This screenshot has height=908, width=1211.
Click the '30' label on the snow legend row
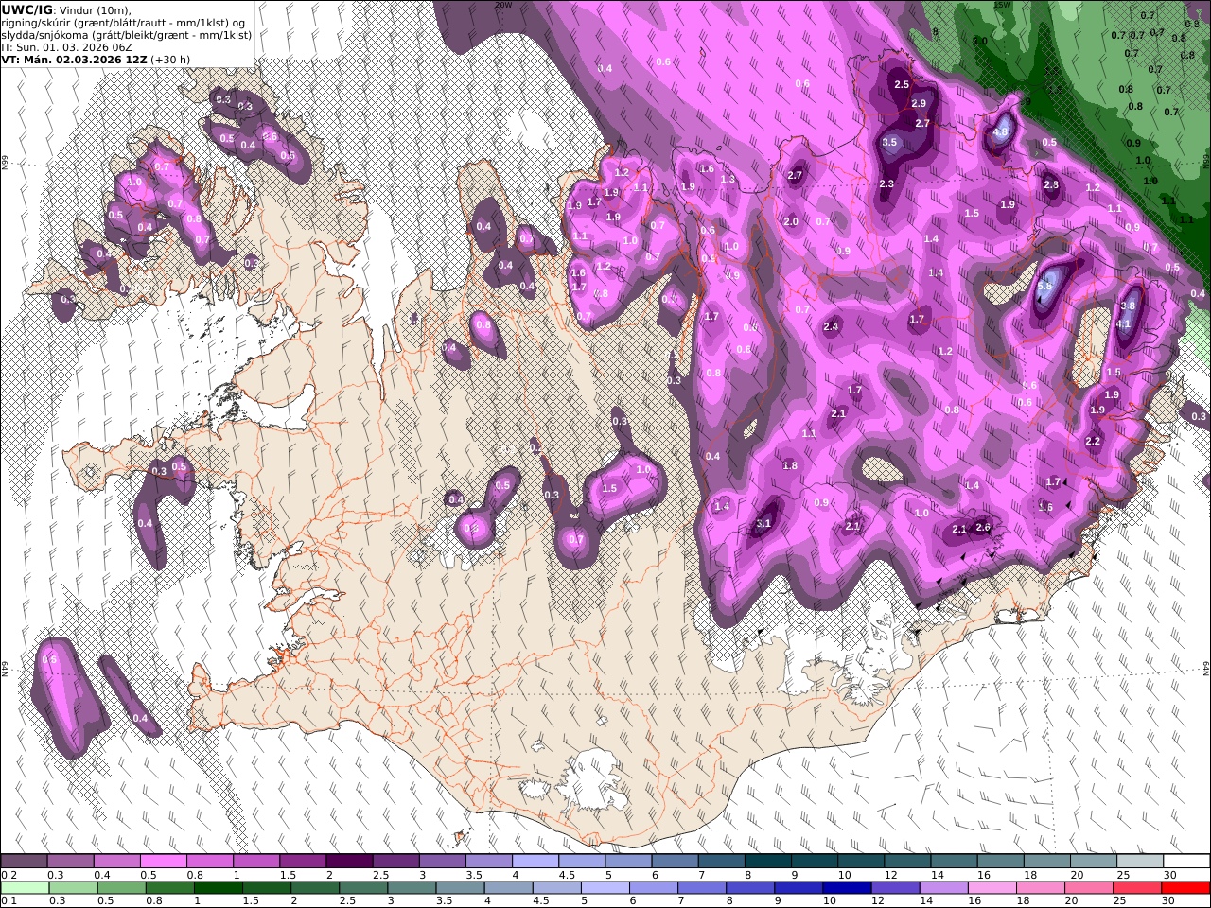click(1169, 876)
